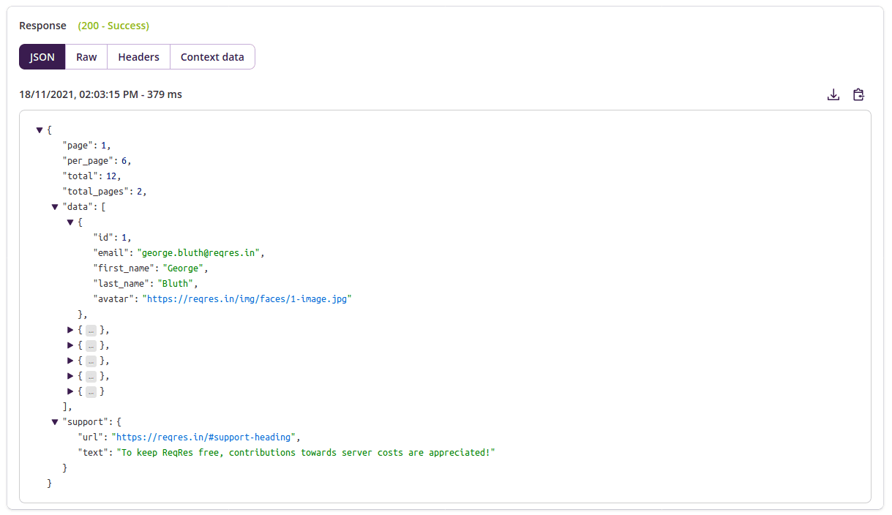
Task: Copy the response to clipboard
Action: [858, 94]
